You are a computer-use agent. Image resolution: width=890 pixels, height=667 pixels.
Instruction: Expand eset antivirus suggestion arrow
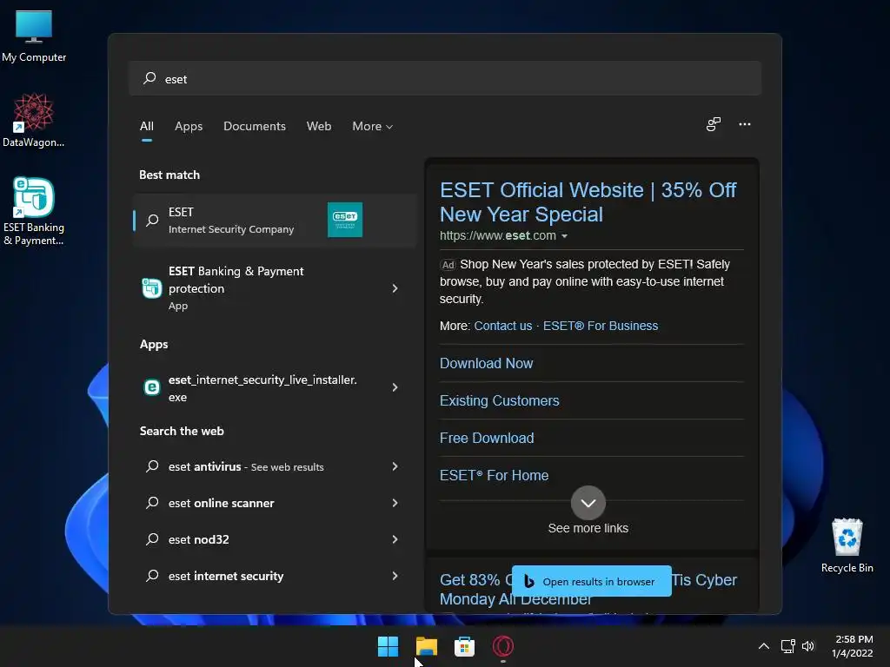395,466
